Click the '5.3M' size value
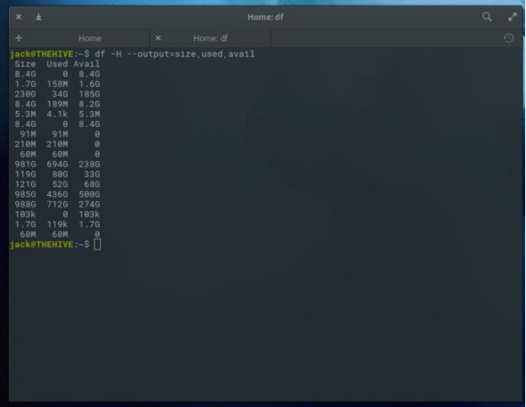 pos(25,114)
